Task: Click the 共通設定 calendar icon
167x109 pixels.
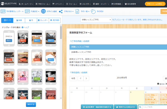Action: tap(27, 11)
